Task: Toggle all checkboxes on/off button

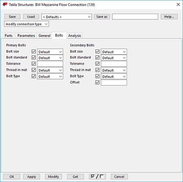Action: click(97, 177)
